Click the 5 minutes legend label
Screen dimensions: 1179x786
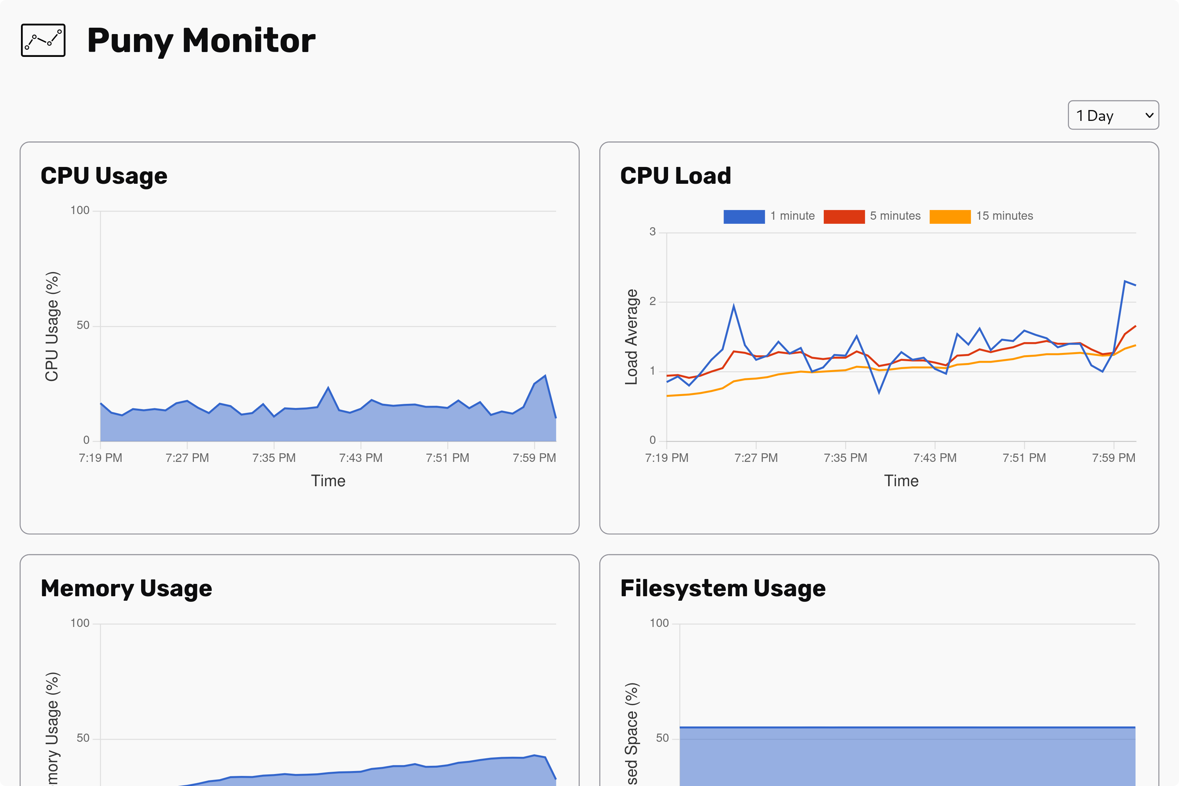[895, 216]
